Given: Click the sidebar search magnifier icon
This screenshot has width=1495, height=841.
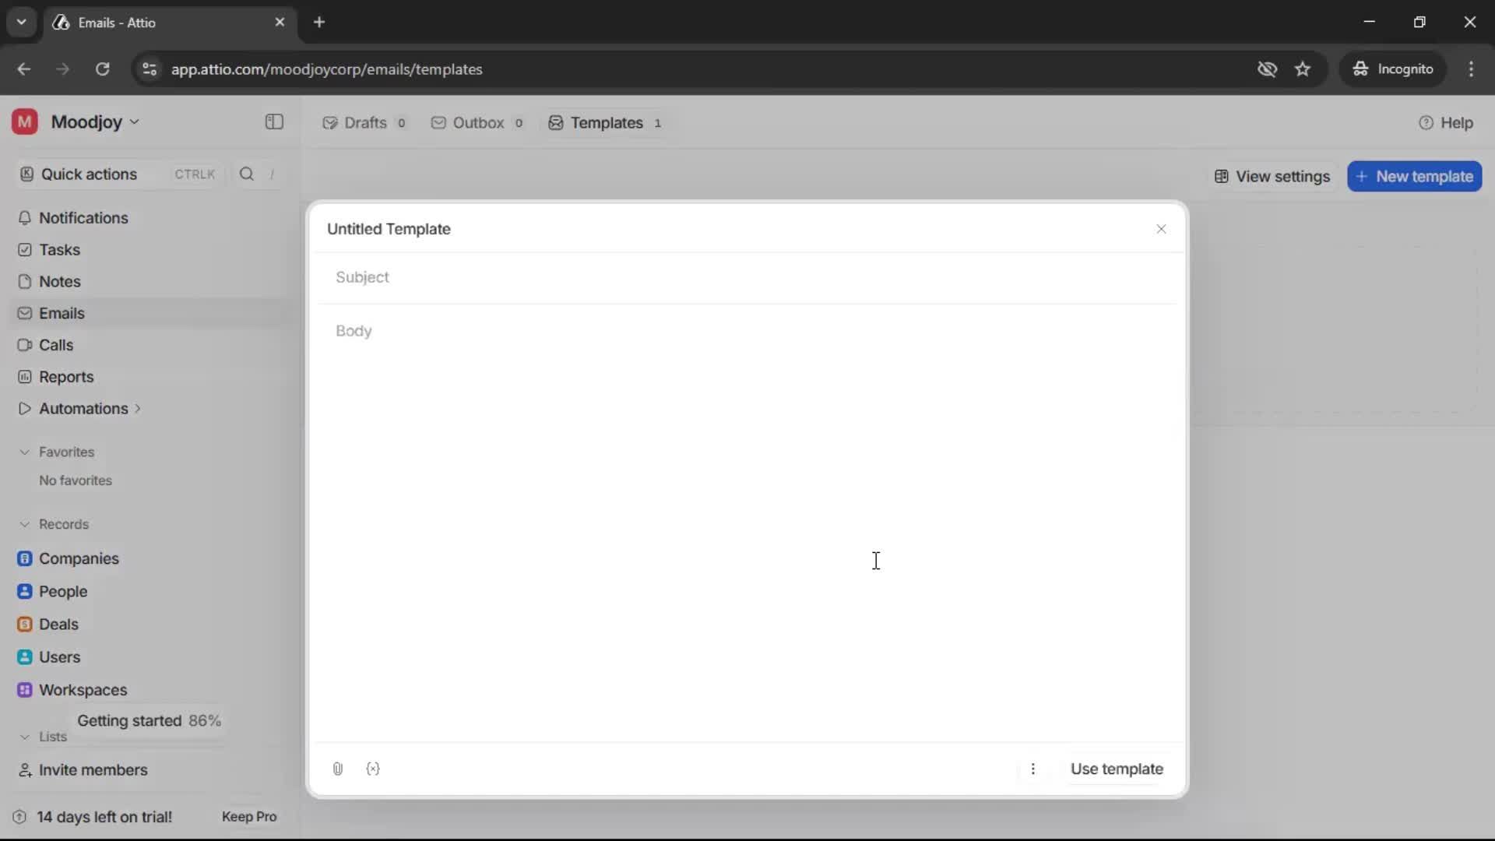Looking at the screenshot, I should 247,174.
